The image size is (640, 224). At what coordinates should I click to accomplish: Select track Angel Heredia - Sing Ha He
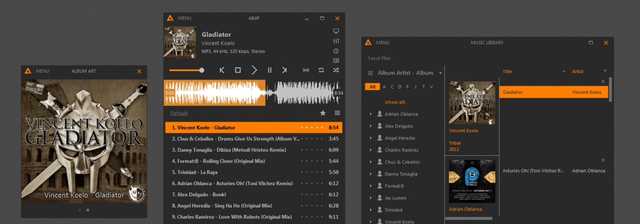[x=254, y=205]
